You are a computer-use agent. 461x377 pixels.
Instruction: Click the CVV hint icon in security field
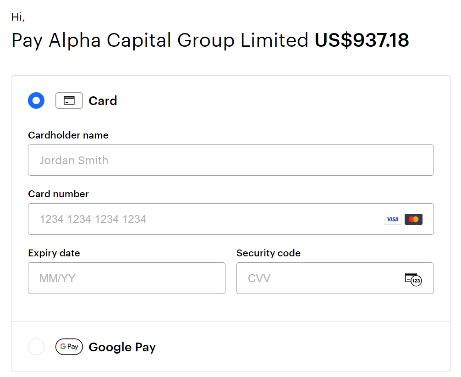point(413,278)
